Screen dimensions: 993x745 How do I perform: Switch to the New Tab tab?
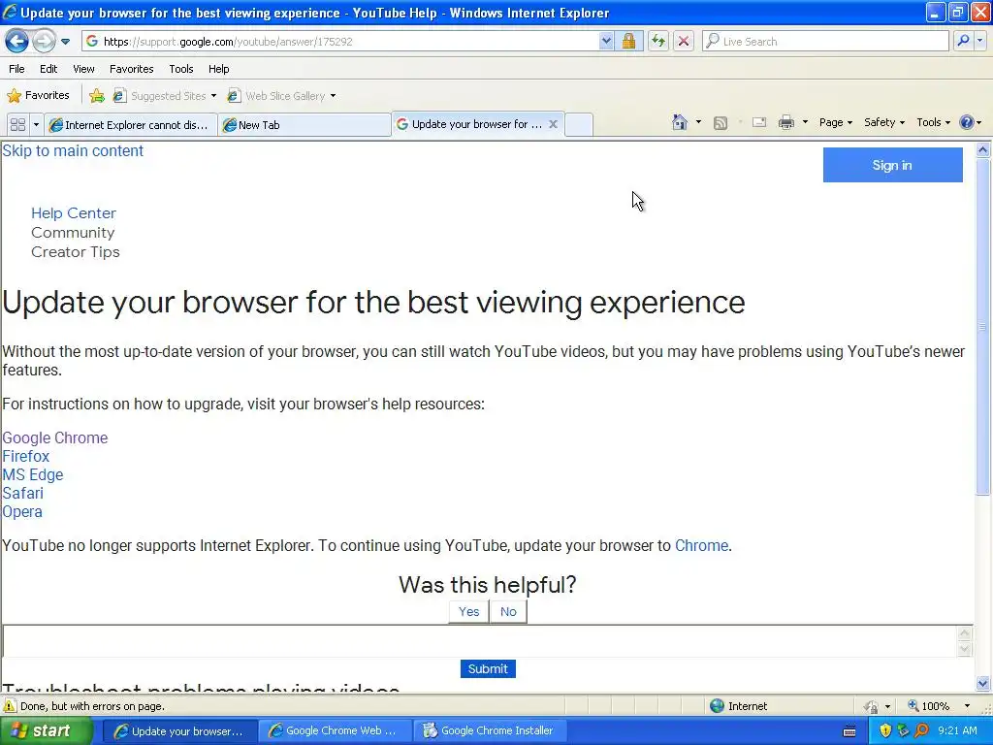point(304,125)
